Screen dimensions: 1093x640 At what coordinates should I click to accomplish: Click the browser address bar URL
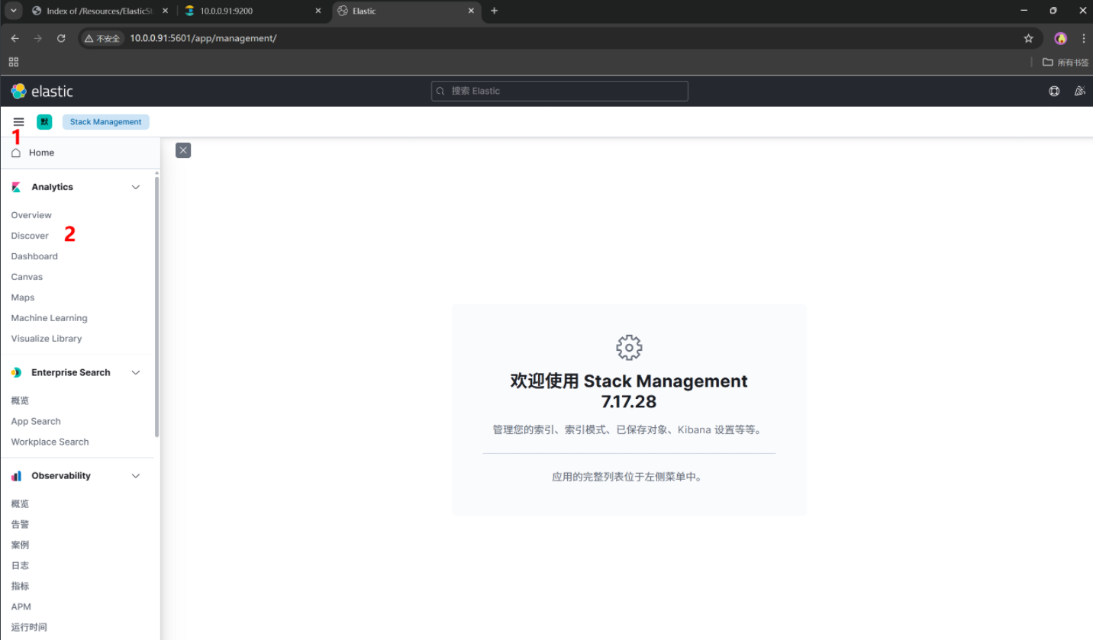(203, 38)
